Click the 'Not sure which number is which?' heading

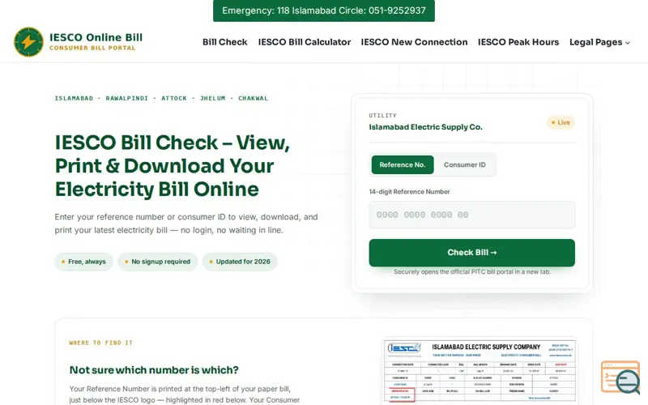coord(154,370)
